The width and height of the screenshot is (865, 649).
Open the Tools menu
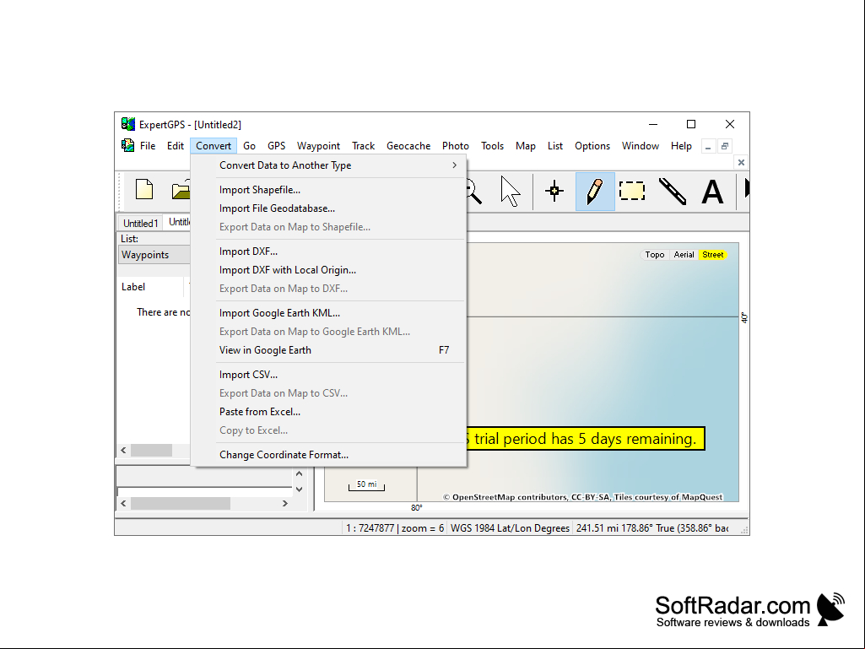pyautogui.click(x=492, y=146)
